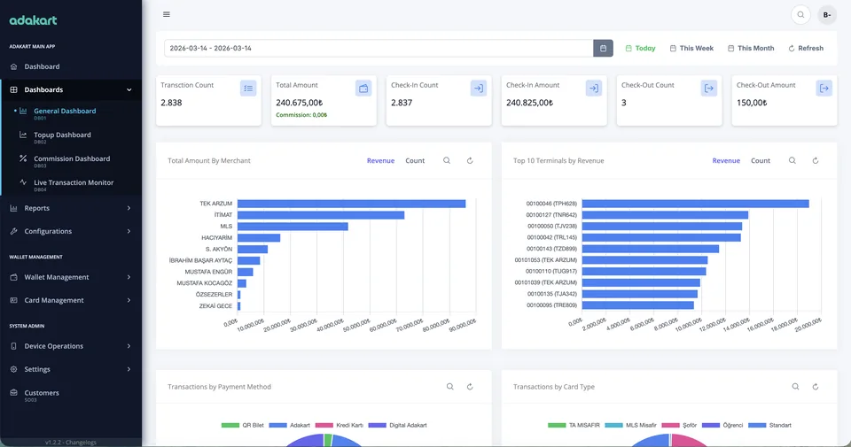Screen dimensions: 851x447
Task: Switch merchant chart to Revenue
Action: coord(380,161)
